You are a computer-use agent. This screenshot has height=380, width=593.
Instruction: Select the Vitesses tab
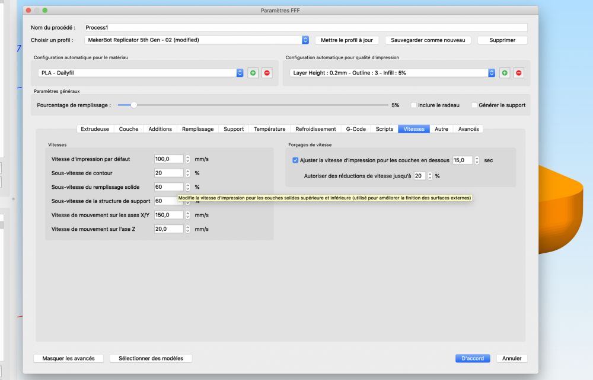pos(414,129)
